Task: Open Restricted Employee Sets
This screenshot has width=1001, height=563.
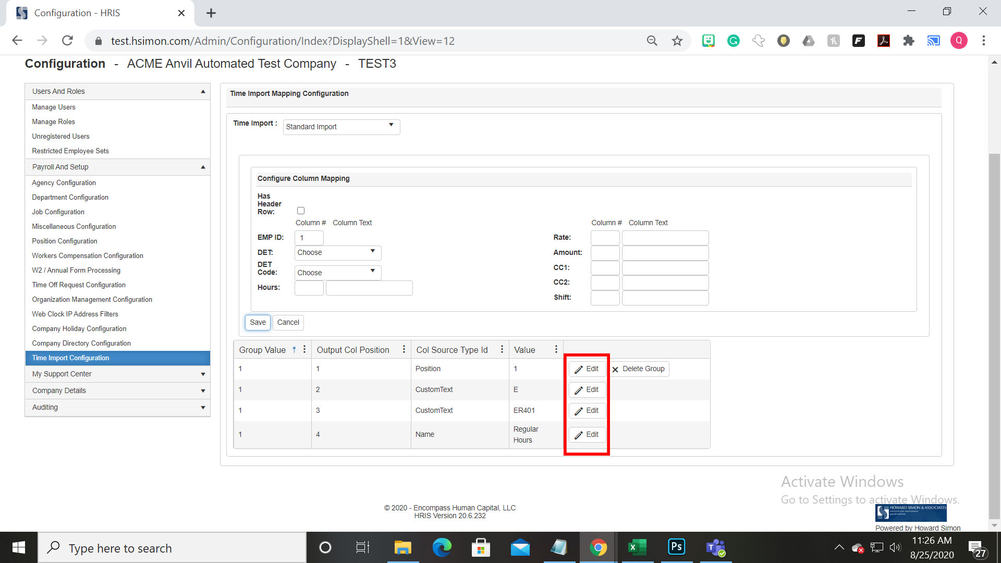Action: click(70, 151)
